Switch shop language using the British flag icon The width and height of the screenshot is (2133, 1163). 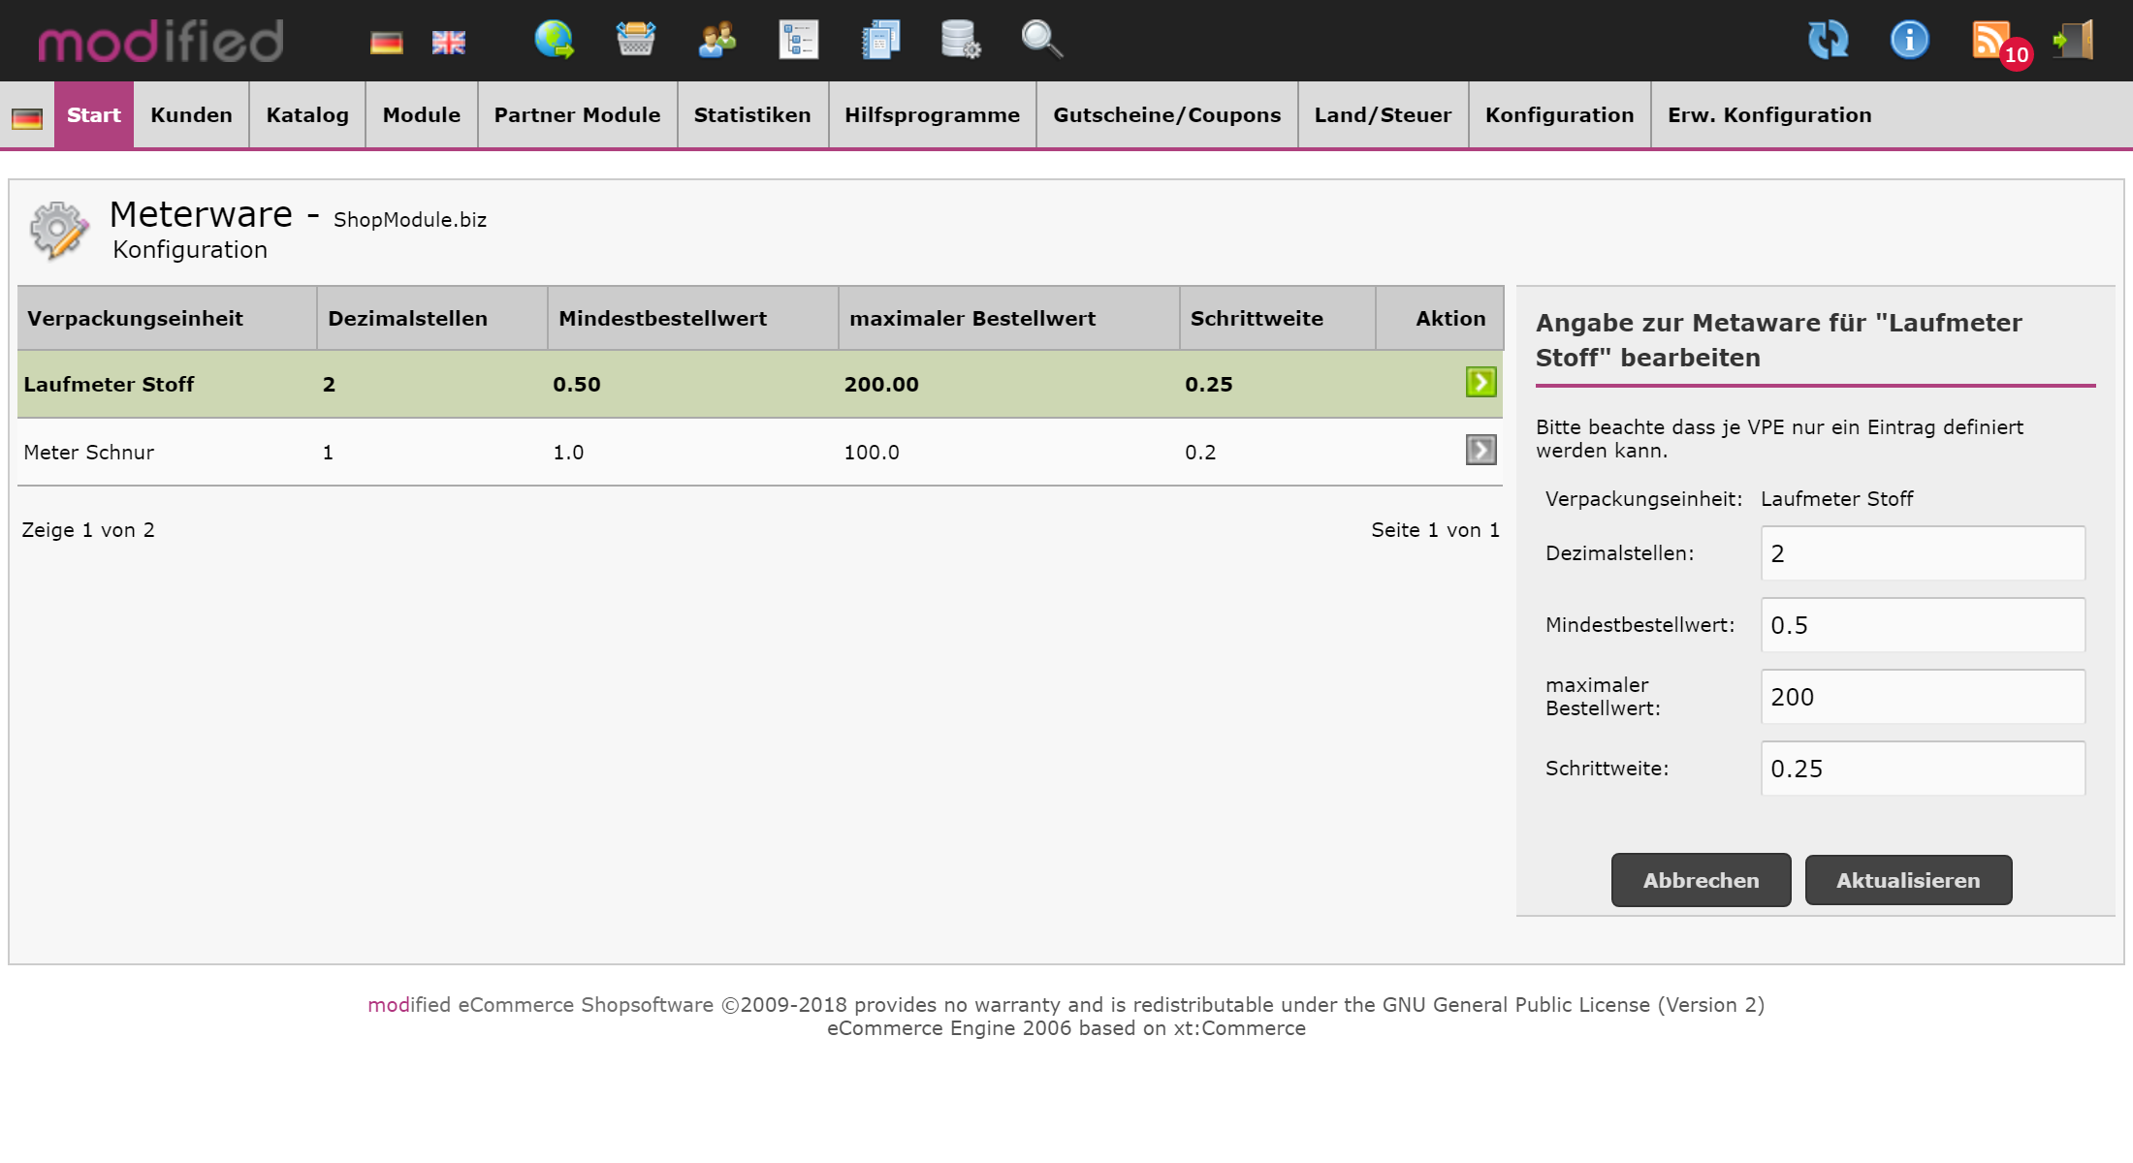447,41
